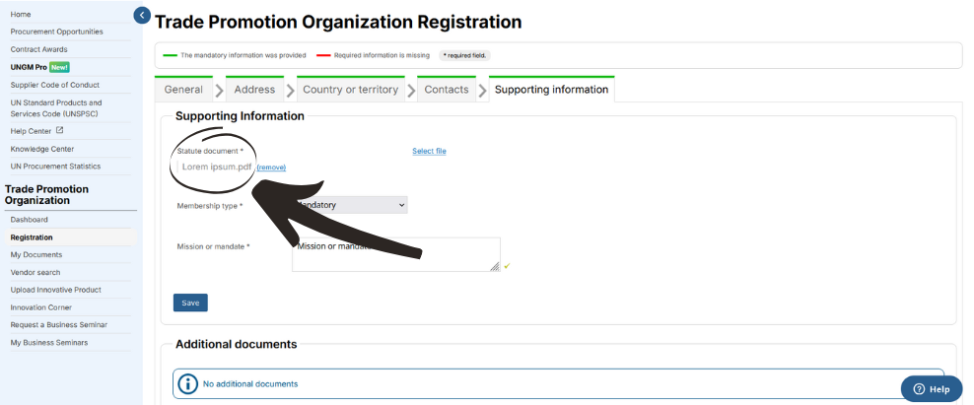Screen dimensions: 974x405
Task: Collapse the sidebar with the arrow icon
Action: (142, 15)
